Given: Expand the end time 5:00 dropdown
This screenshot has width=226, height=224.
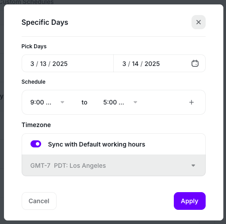Looking at the screenshot, I should tap(120, 102).
